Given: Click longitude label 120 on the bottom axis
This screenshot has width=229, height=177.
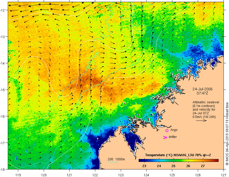Looking at the screenshot, I should click(44, 175).
